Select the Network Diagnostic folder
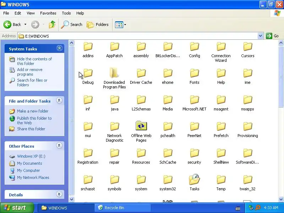Screen dimensions: 284x213 pyautogui.click(x=114, y=132)
